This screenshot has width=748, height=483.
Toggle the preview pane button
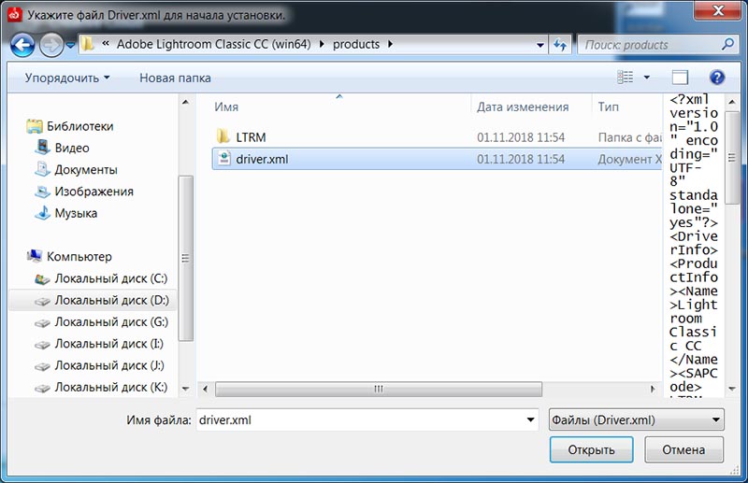(x=680, y=78)
